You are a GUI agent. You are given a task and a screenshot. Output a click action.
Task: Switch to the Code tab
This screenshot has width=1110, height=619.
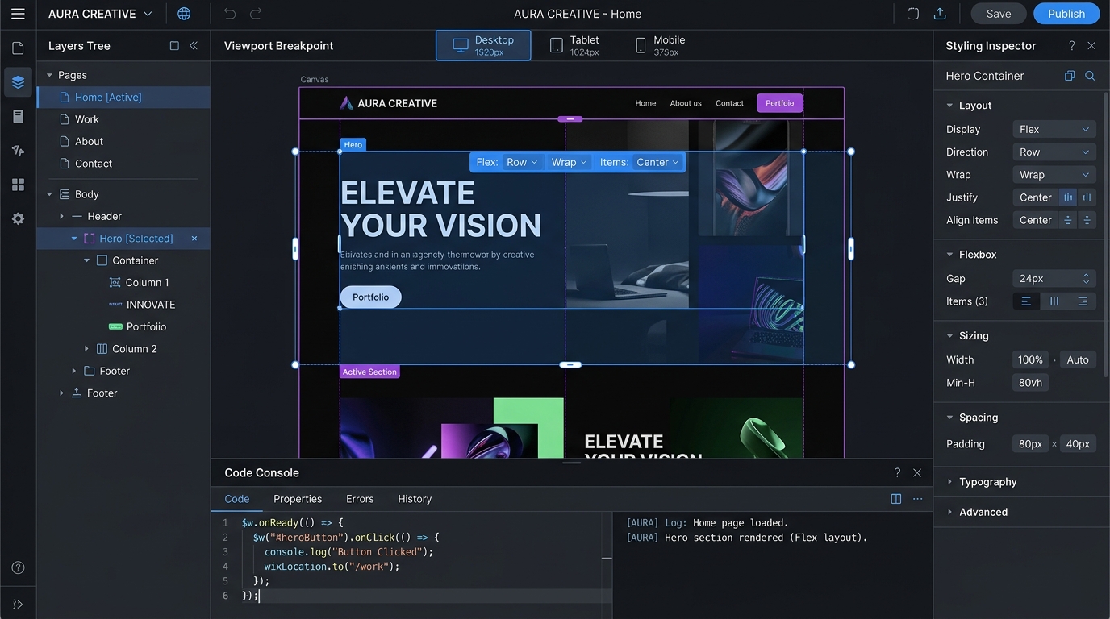point(237,499)
